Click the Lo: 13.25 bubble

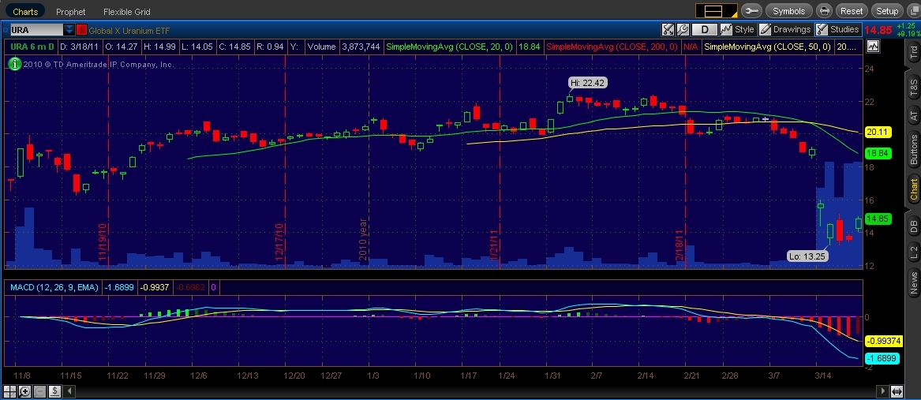point(807,256)
